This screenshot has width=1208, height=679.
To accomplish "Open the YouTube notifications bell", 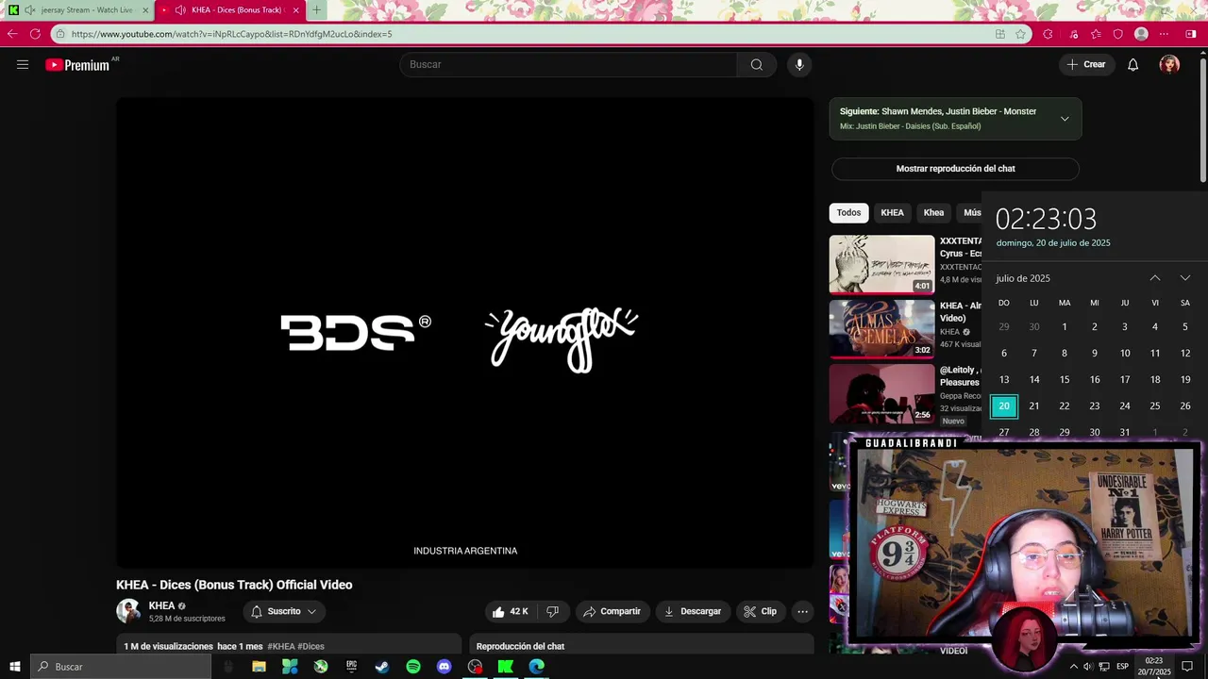I will [1133, 65].
